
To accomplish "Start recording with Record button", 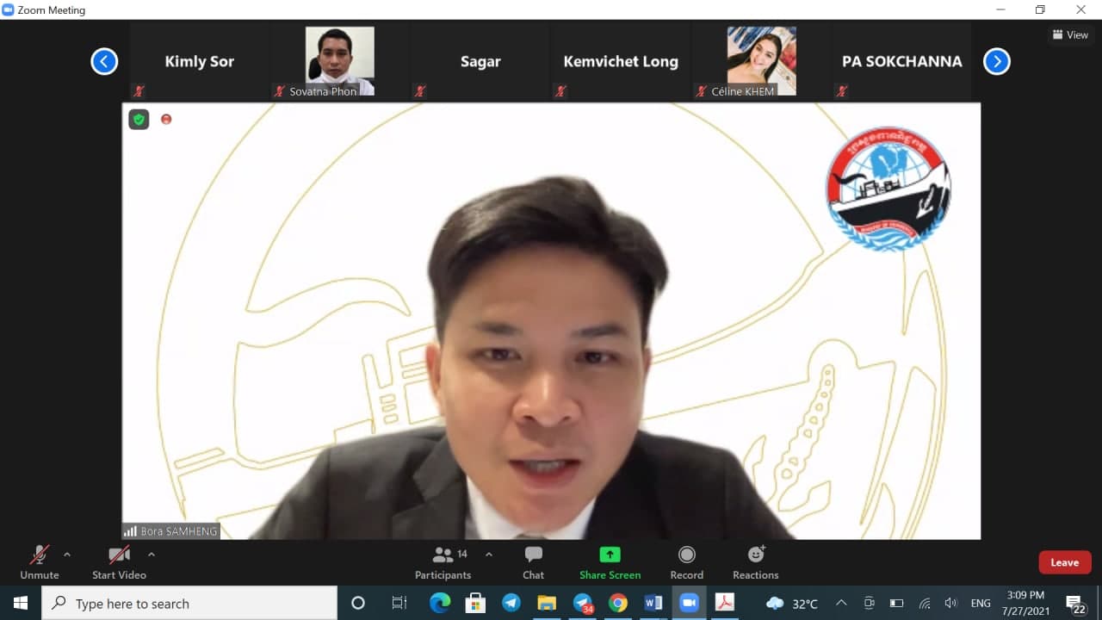I will (686, 562).
